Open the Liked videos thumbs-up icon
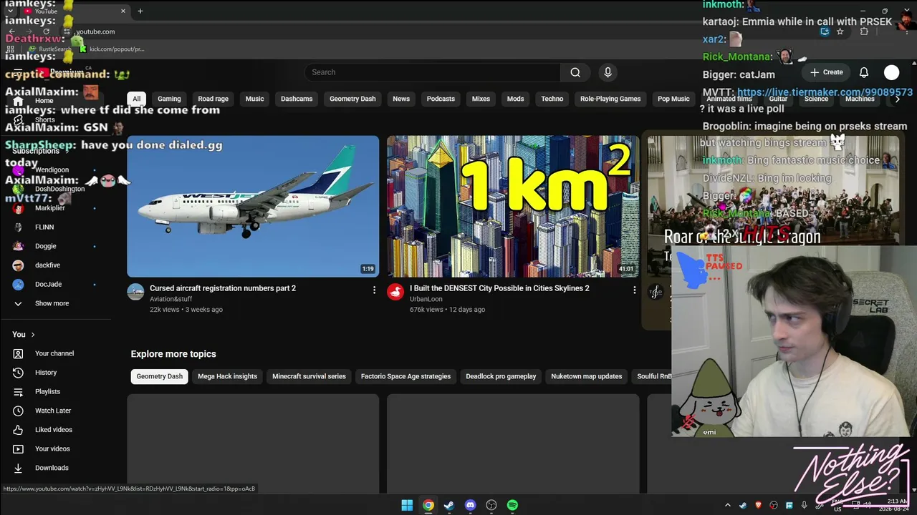This screenshot has width=917, height=515. pyautogui.click(x=19, y=430)
